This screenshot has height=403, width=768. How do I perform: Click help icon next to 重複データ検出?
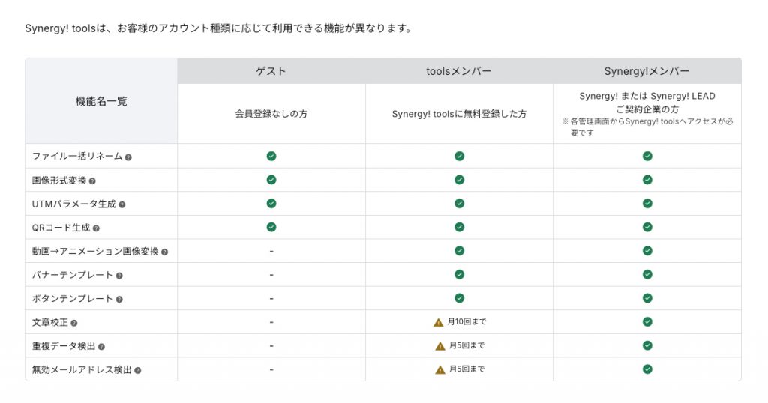(x=101, y=347)
